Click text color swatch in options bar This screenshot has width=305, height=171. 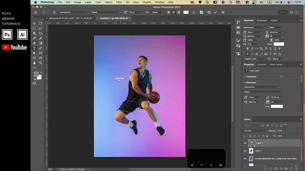coord(186,12)
